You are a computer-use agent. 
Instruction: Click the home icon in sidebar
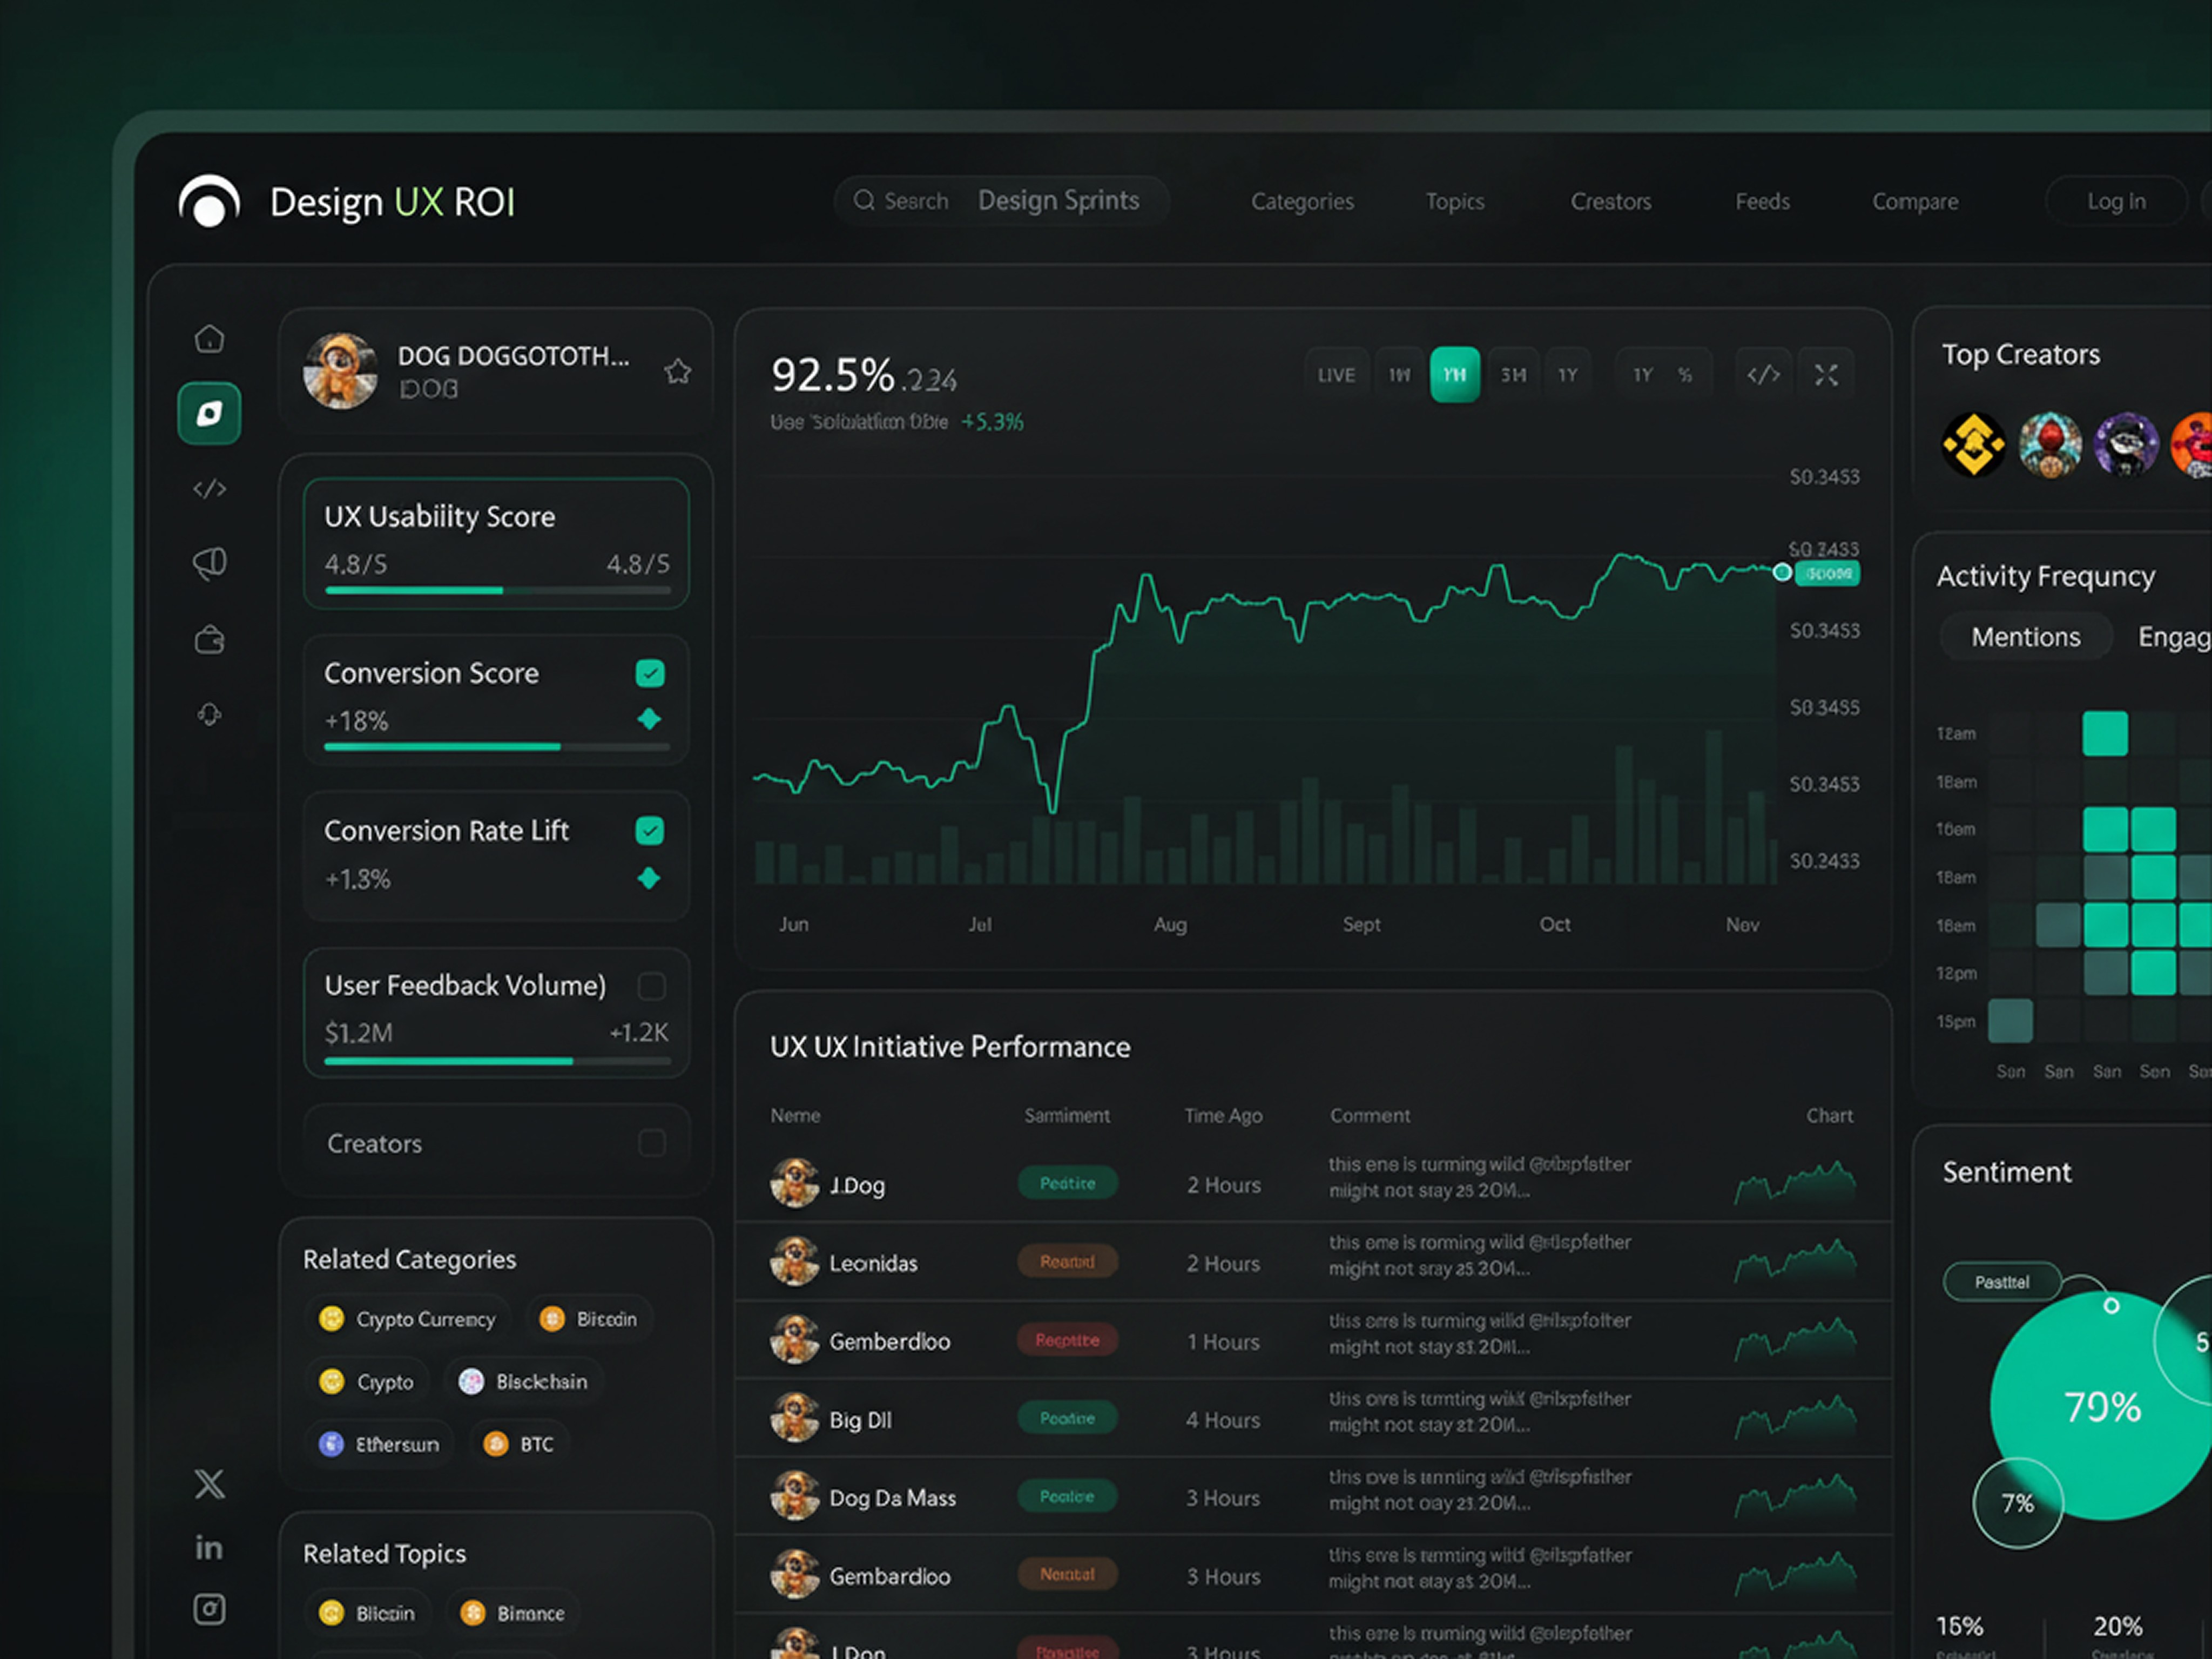coord(209,339)
